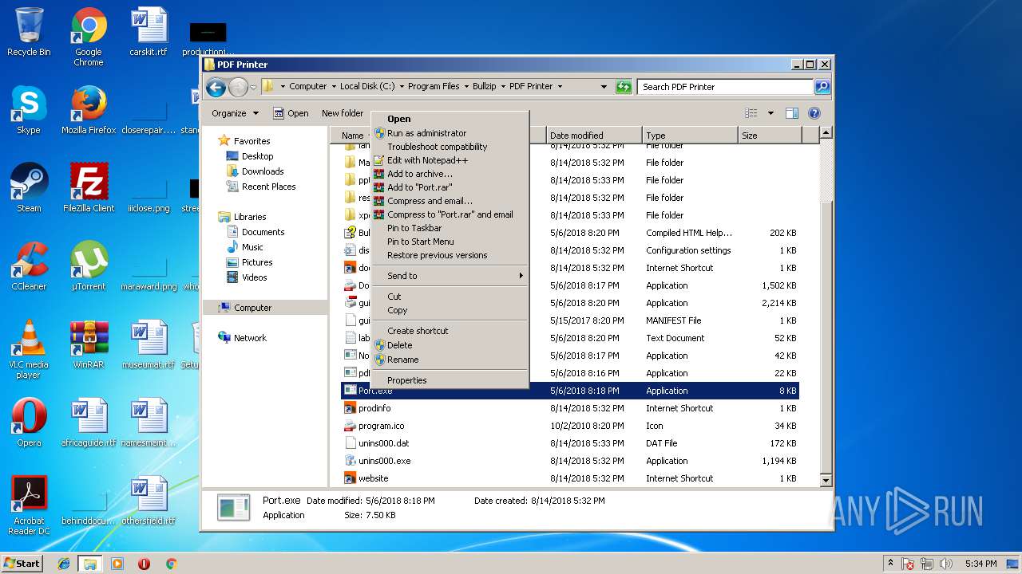
Task: Choose Delete from the context menu
Action: [450, 345]
